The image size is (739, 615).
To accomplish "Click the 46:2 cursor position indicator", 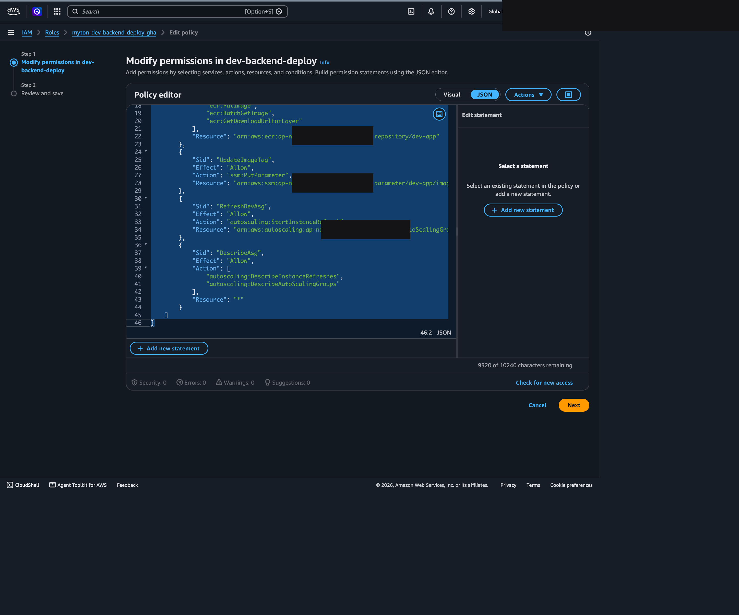I will [426, 333].
